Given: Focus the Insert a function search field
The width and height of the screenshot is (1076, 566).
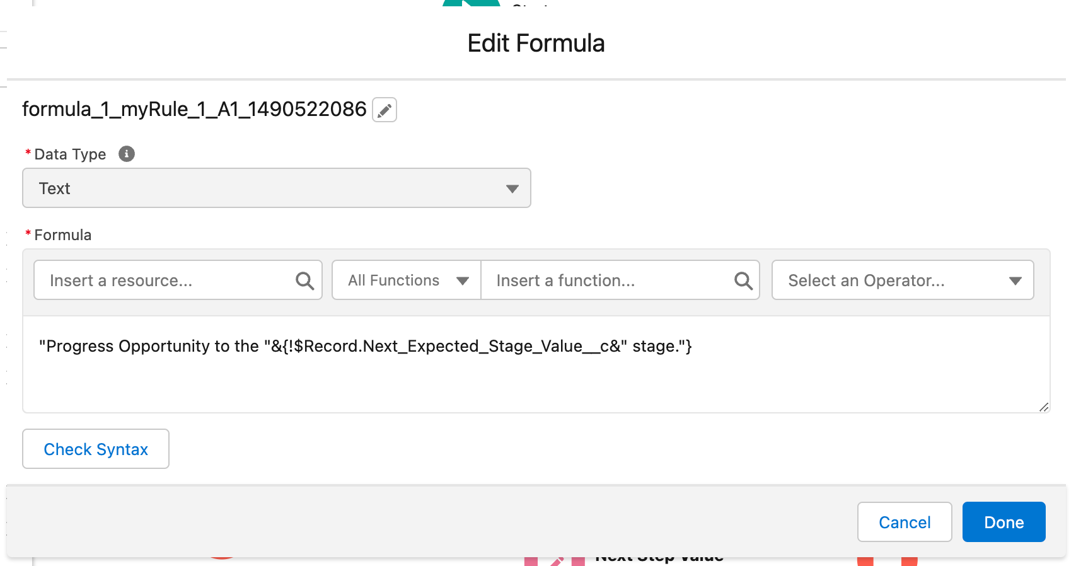Looking at the screenshot, I should pyautogui.click(x=620, y=280).
